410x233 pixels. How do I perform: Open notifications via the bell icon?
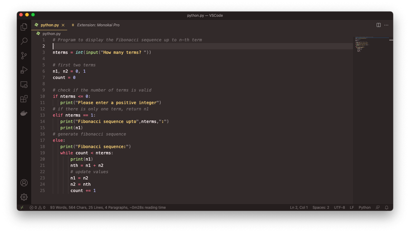click(387, 207)
